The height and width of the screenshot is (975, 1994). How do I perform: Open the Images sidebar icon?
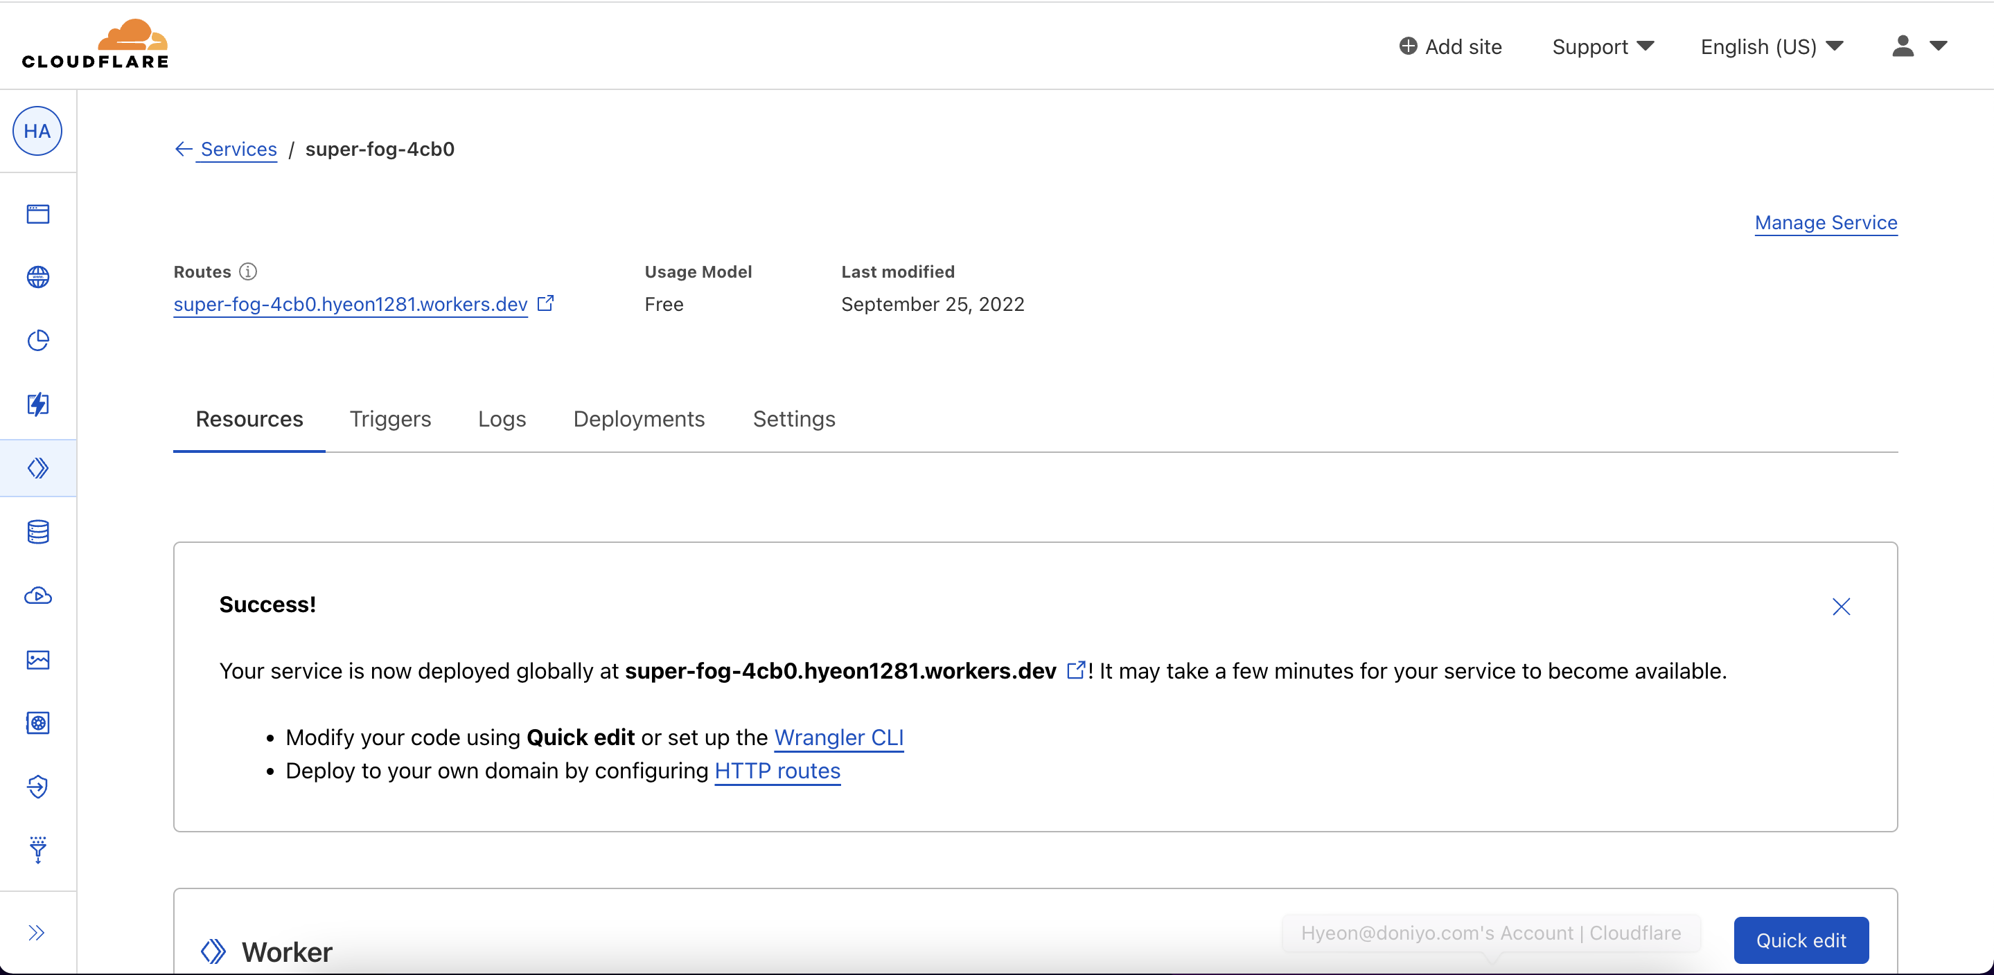[38, 659]
